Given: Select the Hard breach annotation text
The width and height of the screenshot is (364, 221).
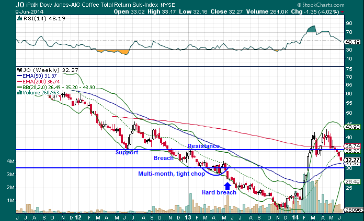Looking at the screenshot, I should (x=220, y=193).
